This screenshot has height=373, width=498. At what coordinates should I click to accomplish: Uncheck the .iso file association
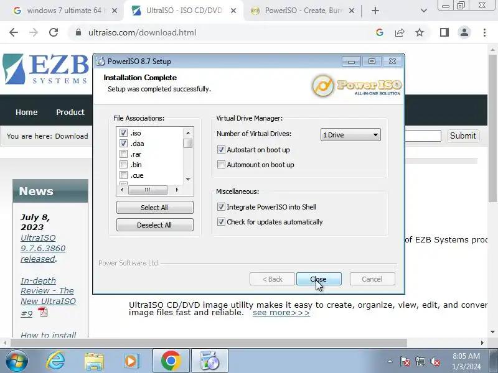123,132
